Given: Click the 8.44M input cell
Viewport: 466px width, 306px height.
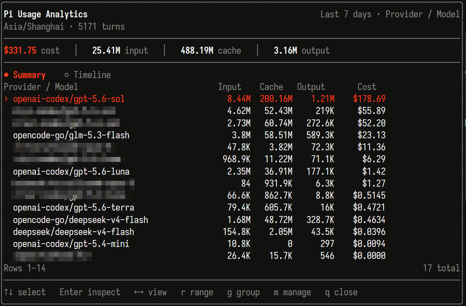Looking at the screenshot, I should coord(239,99).
